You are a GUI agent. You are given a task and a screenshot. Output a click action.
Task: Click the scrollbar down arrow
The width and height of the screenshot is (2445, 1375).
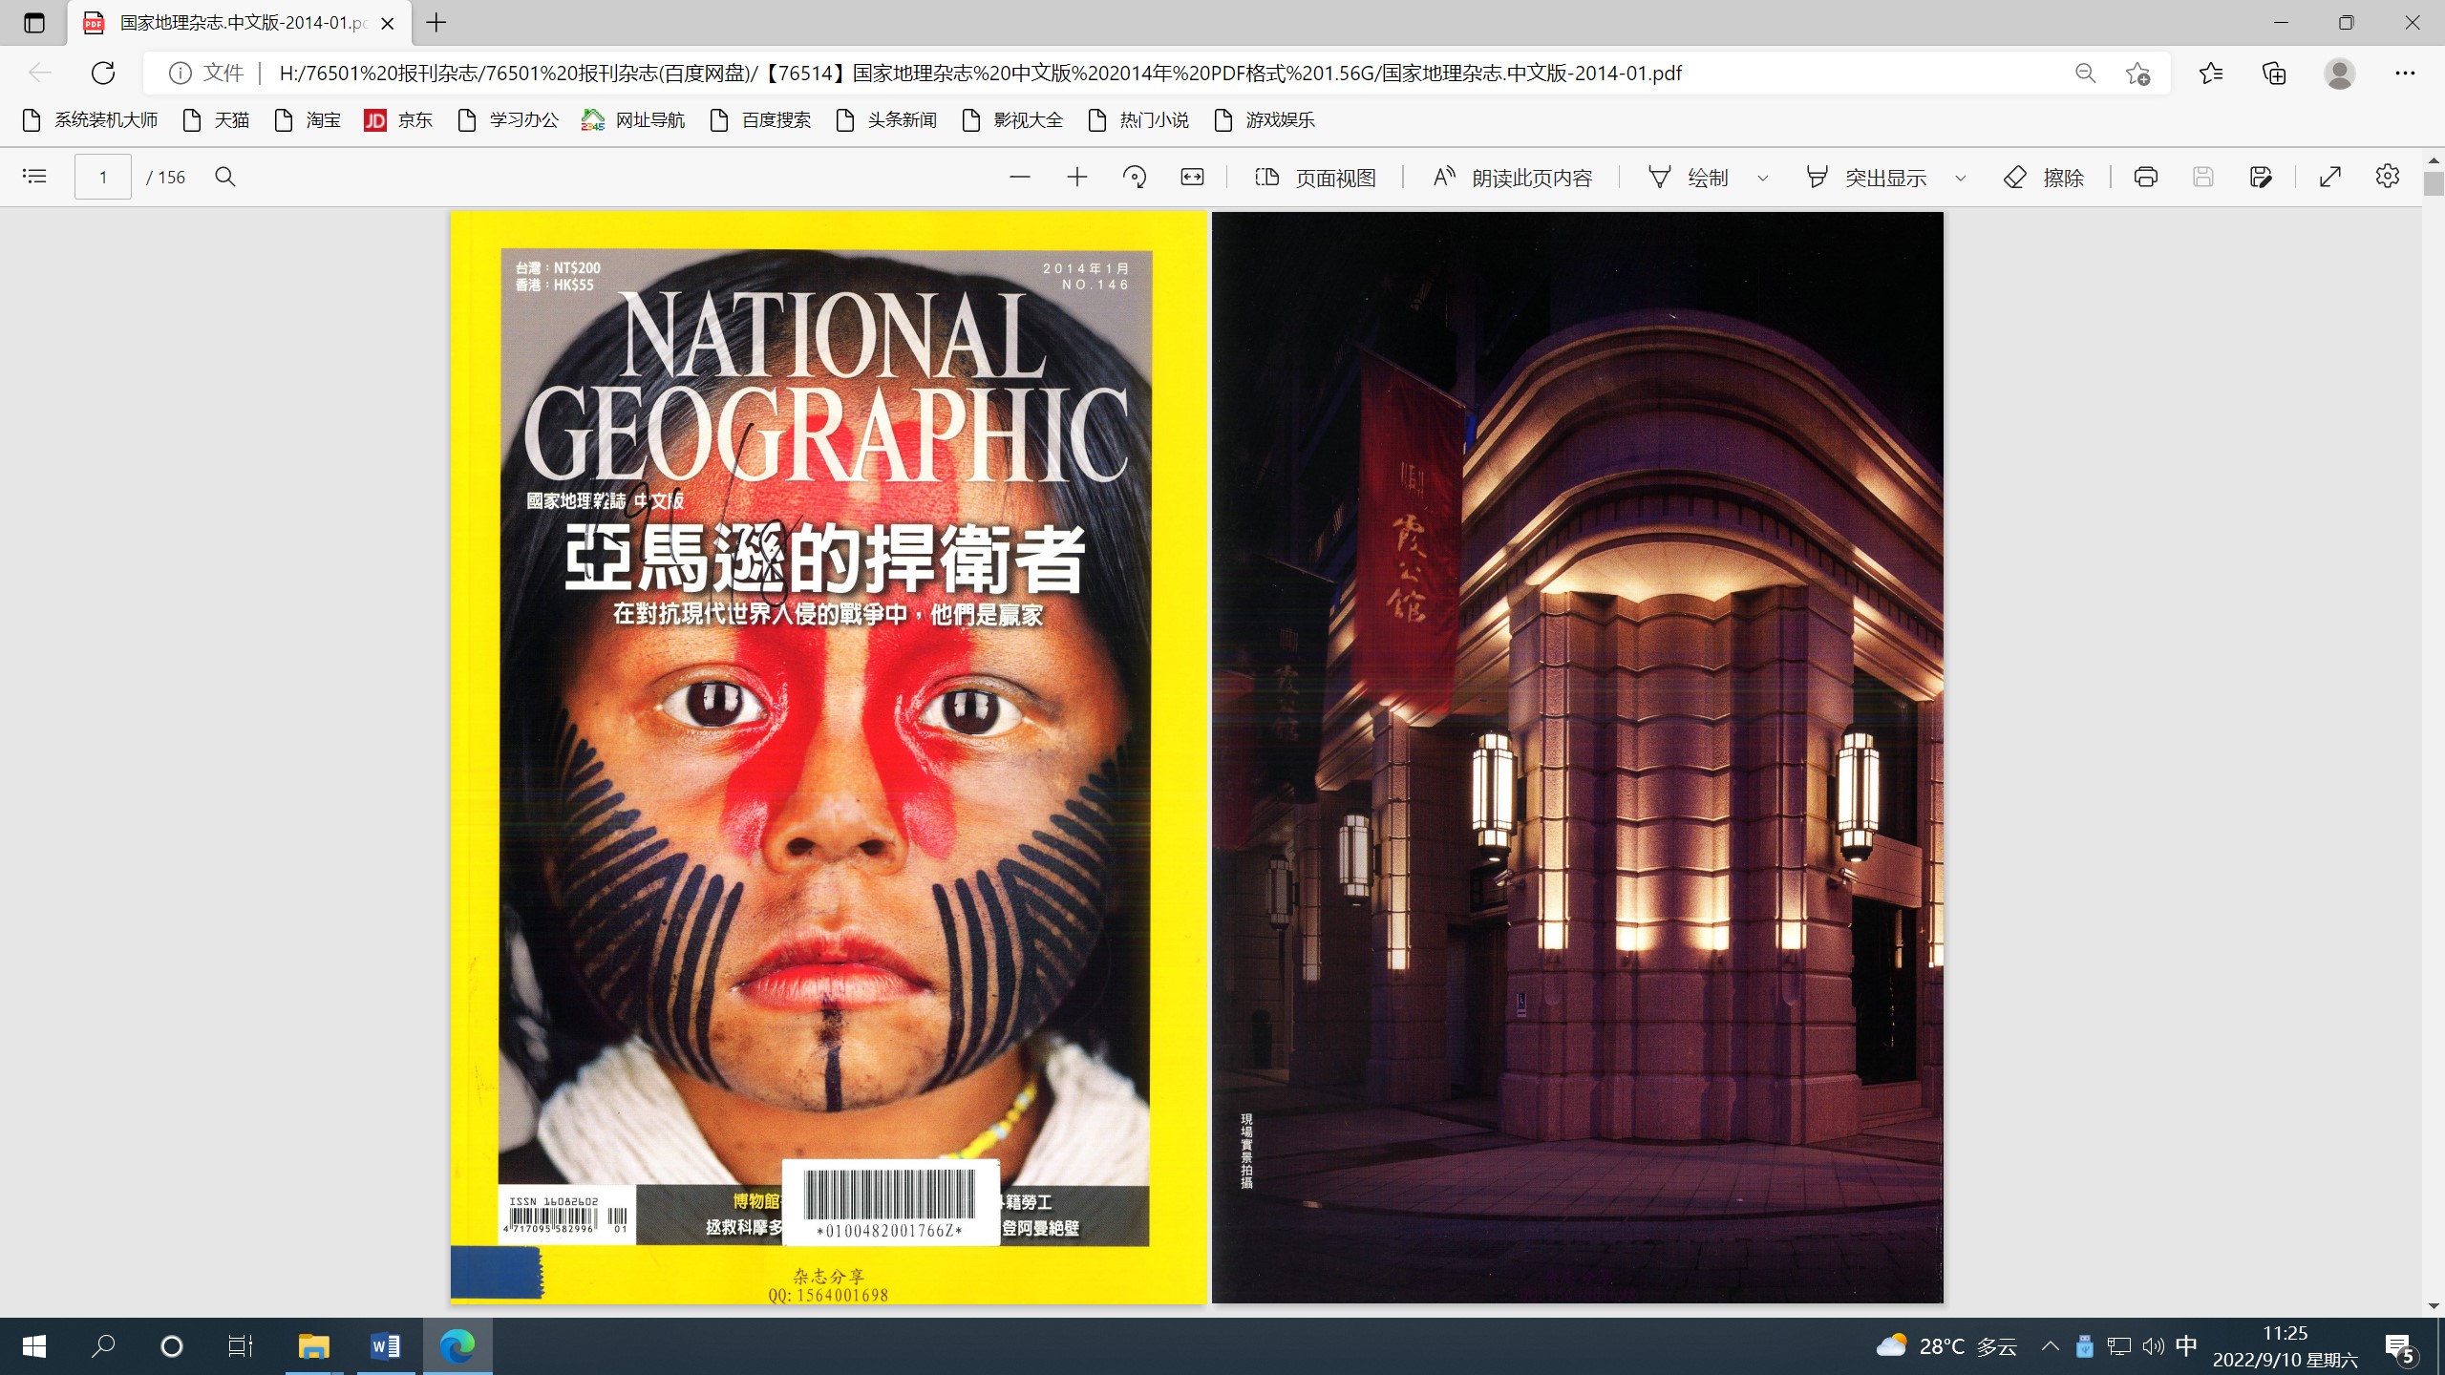2433,1305
